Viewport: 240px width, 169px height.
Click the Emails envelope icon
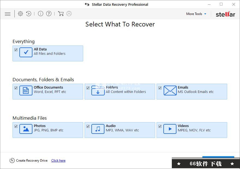(x=170, y=90)
